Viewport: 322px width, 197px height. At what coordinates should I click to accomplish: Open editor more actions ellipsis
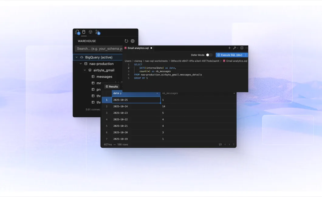(246, 48)
